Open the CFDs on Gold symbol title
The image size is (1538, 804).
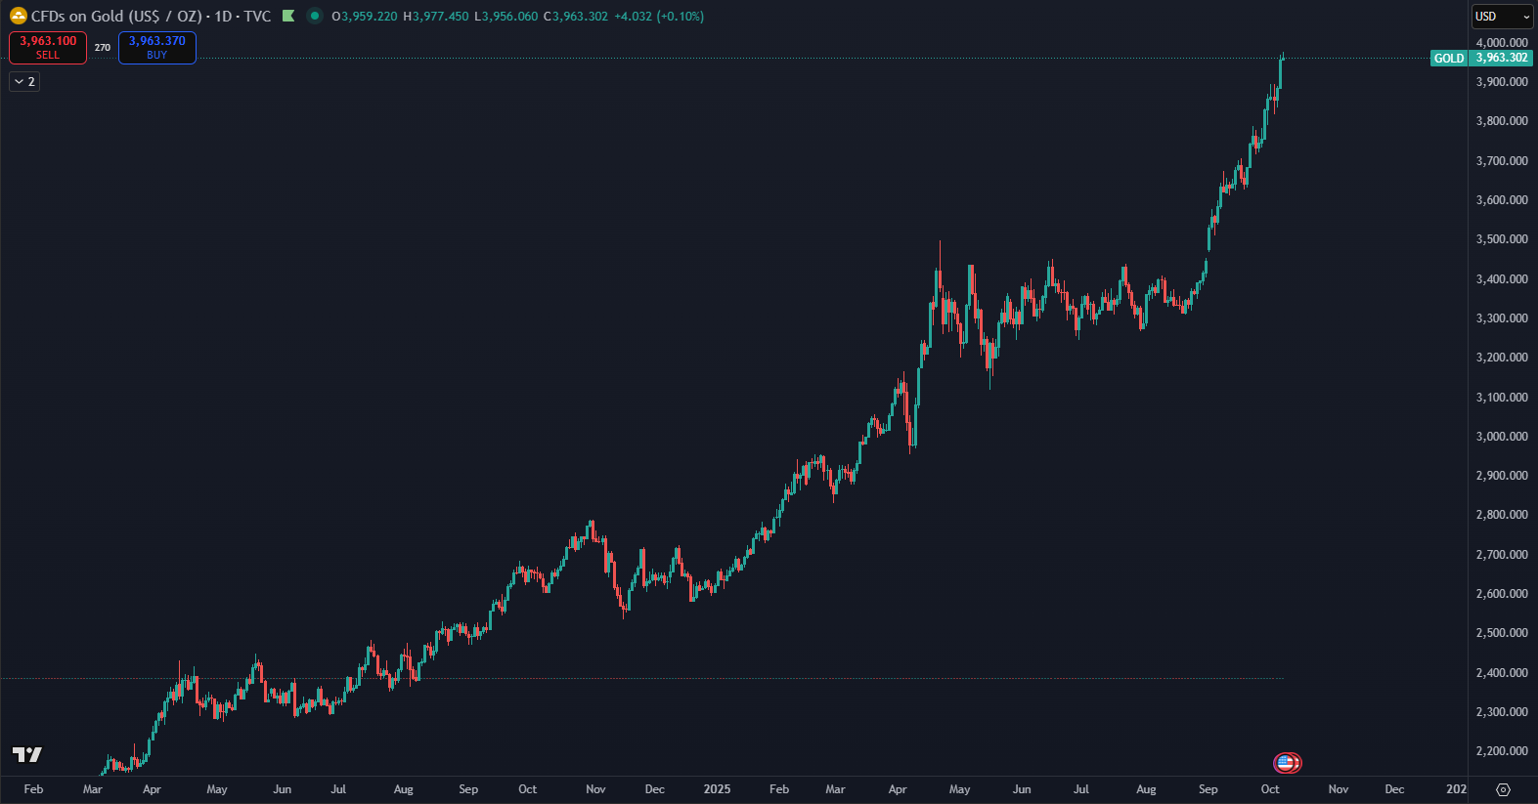[116, 16]
